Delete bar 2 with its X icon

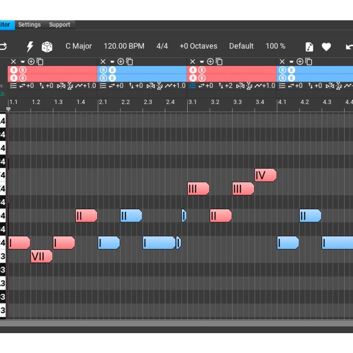pos(103,62)
